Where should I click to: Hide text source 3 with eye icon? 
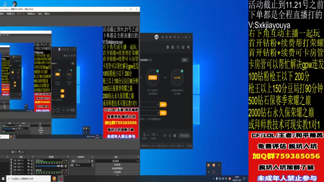pyautogui.click(x=28, y=170)
